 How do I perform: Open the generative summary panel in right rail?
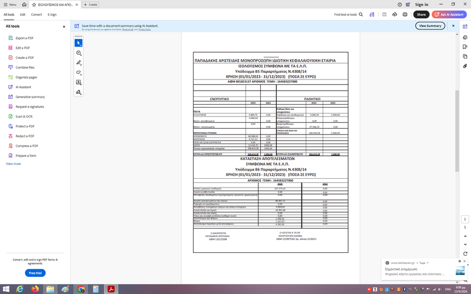[x=465, y=26]
